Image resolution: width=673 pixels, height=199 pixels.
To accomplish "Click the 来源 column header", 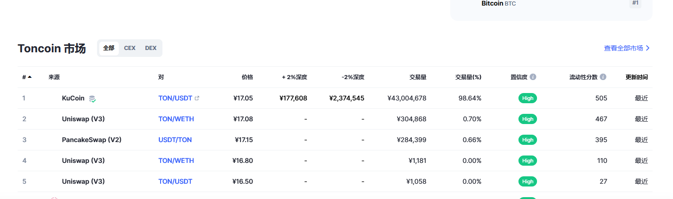I will (54, 77).
